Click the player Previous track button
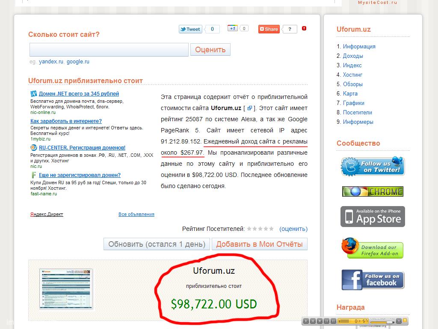The image size is (438, 329). coord(326,321)
